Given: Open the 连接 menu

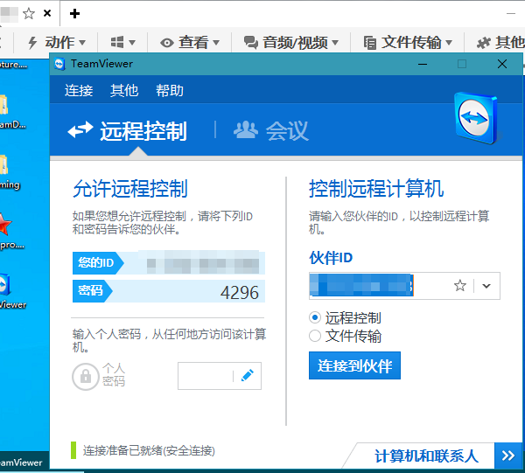Looking at the screenshot, I should [x=79, y=90].
